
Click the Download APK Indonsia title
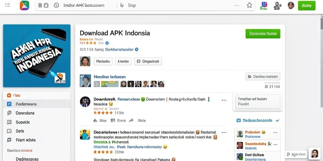(115, 33)
